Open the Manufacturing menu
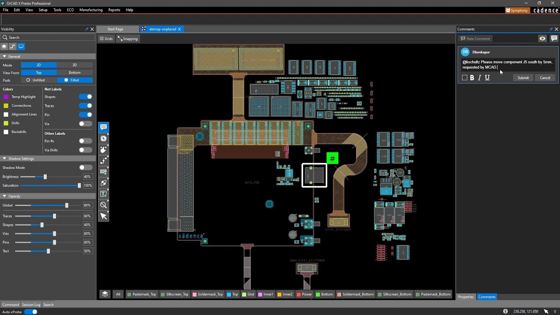Image resolution: width=560 pixels, height=315 pixels. point(91,10)
